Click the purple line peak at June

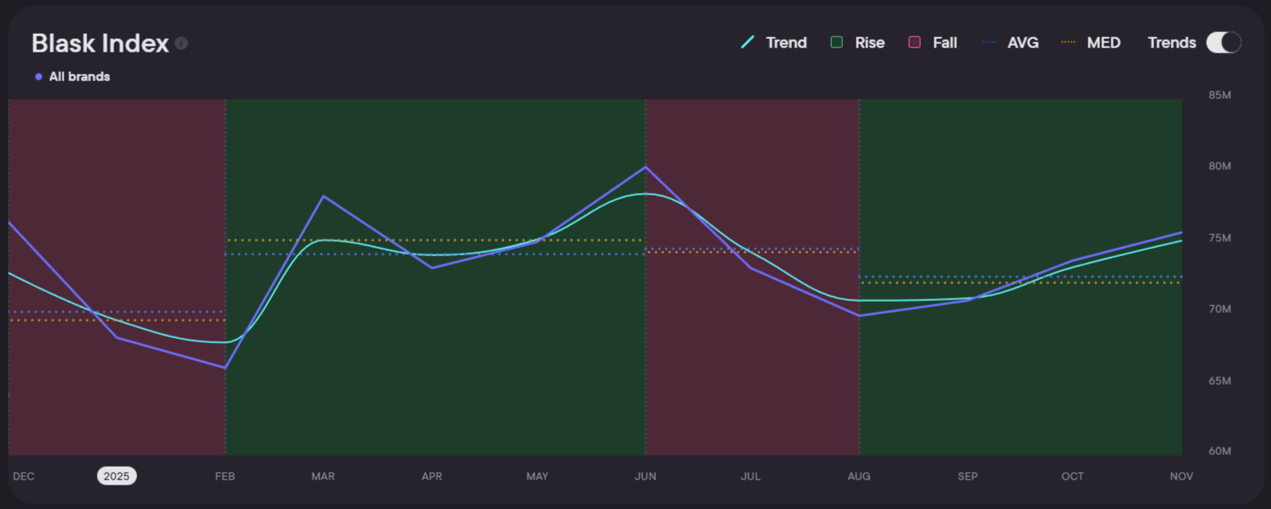tap(646, 167)
